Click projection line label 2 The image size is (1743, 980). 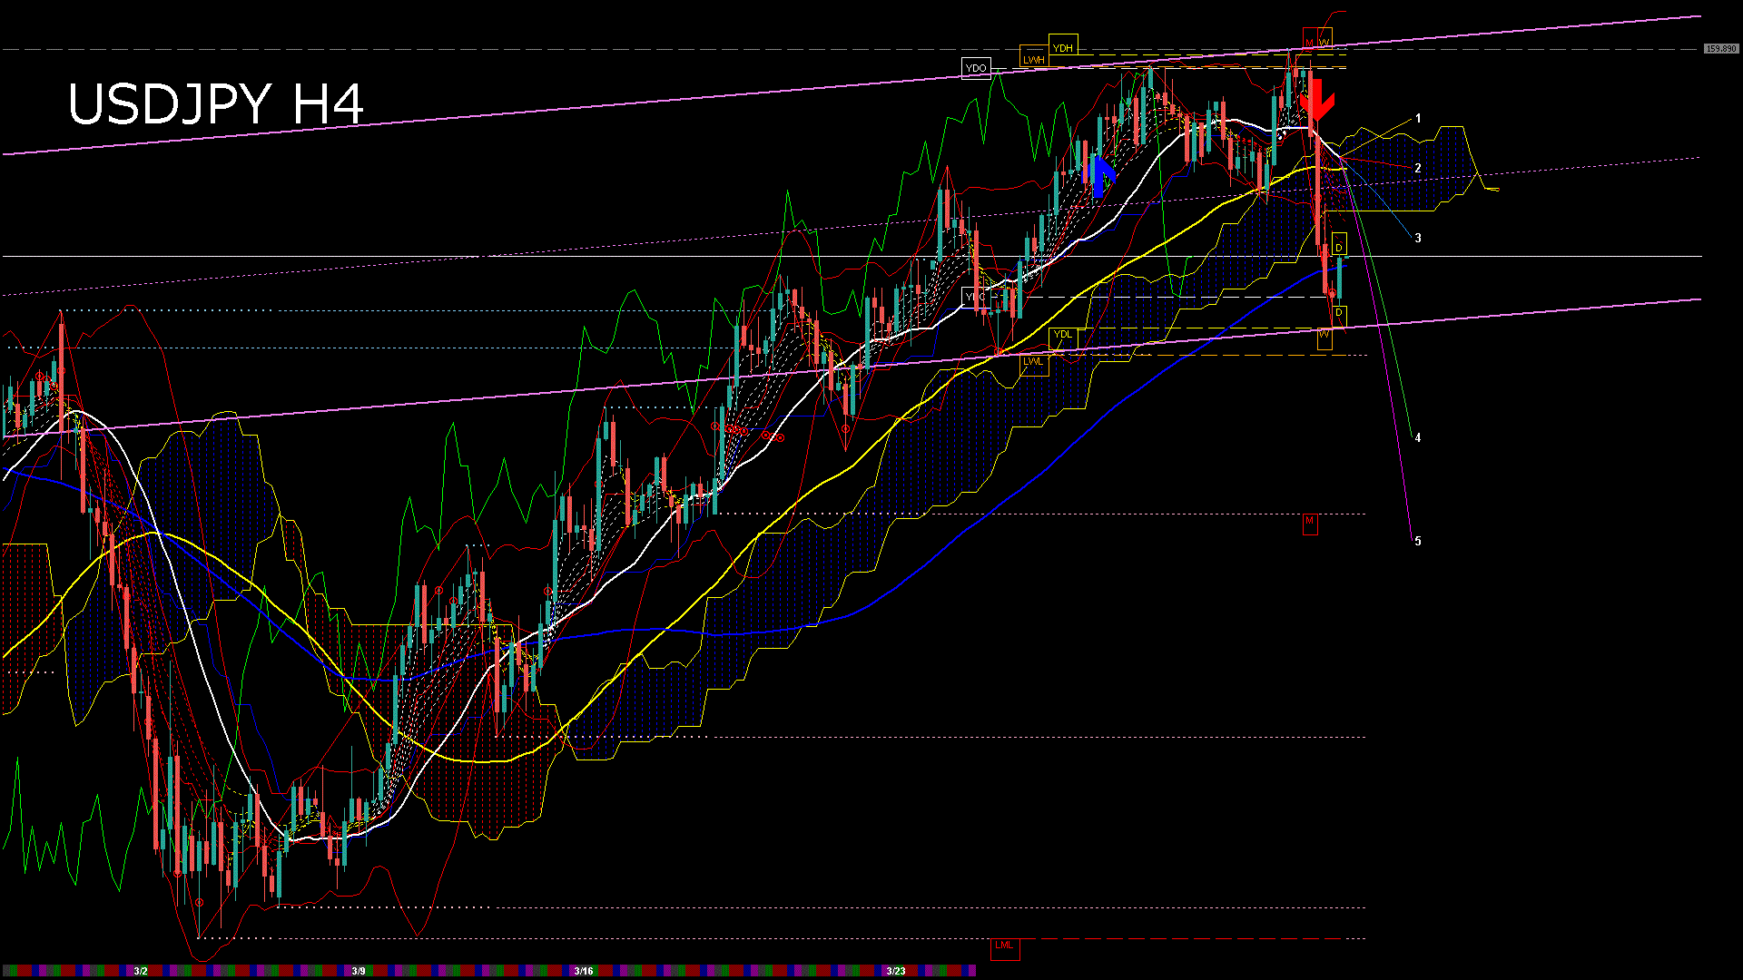(1418, 169)
